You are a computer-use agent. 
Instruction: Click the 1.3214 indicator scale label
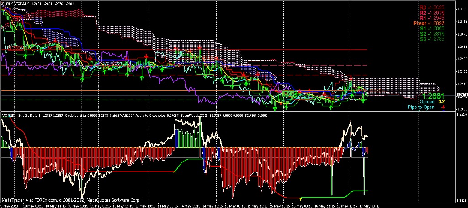pyautogui.click(x=462, y=114)
